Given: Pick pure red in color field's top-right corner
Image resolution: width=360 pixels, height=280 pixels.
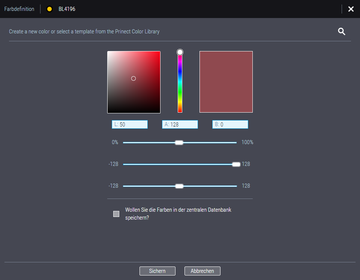Looking at the screenshot, I should click(159, 52).
